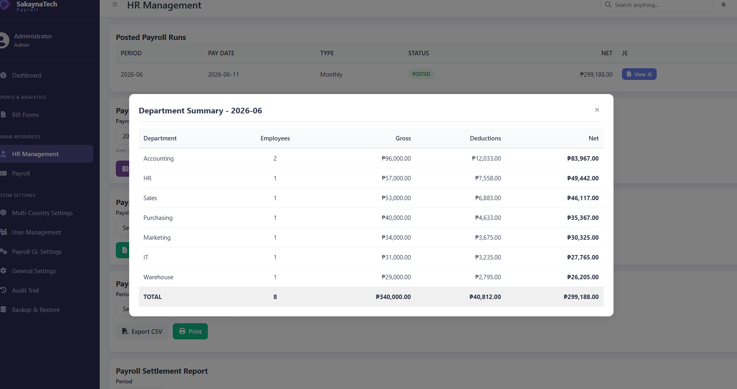Click the Deductions column header
737x389 pixels.
point(485,138)
